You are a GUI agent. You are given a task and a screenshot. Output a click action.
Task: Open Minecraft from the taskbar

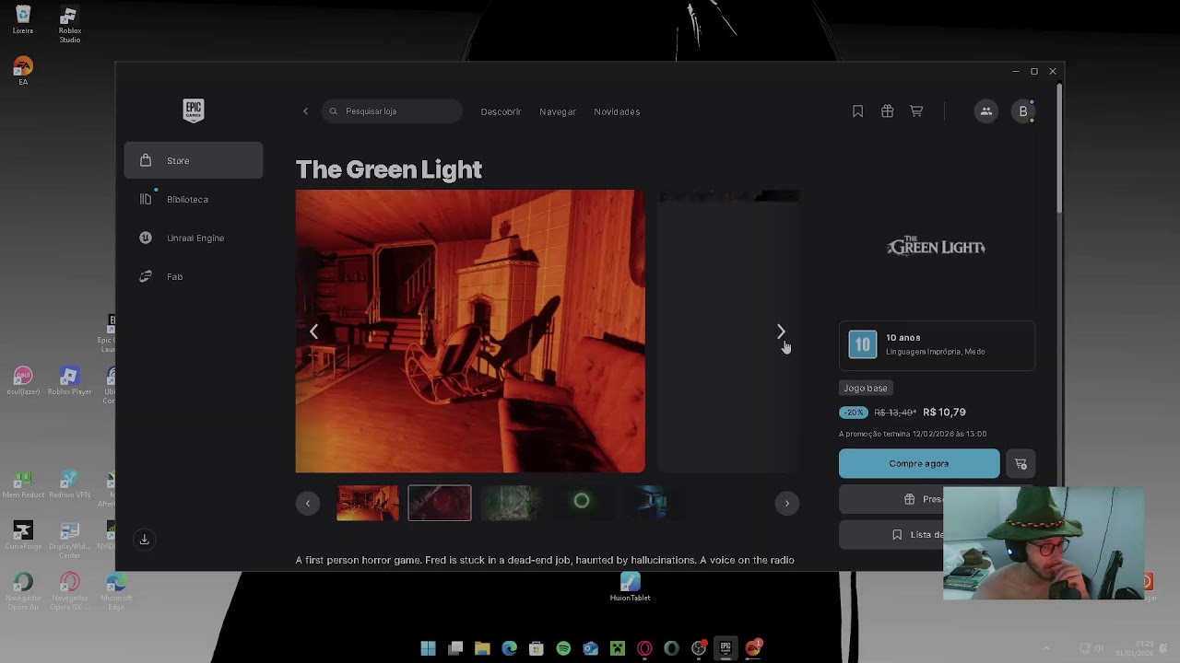point(618,648)
